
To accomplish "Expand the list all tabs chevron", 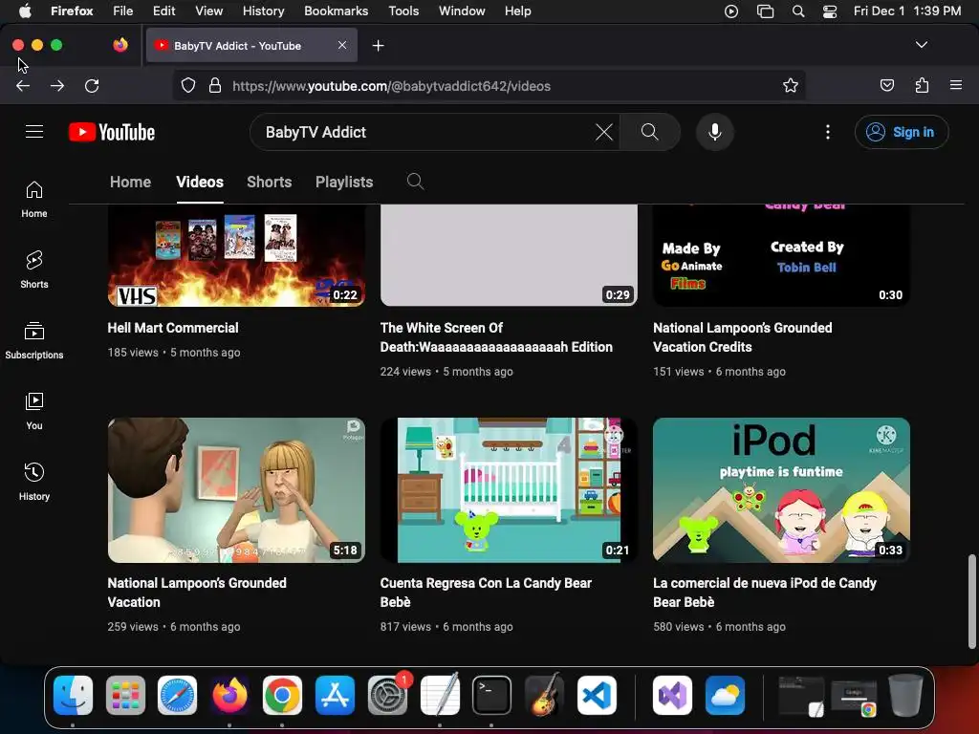I will [922, 45].
